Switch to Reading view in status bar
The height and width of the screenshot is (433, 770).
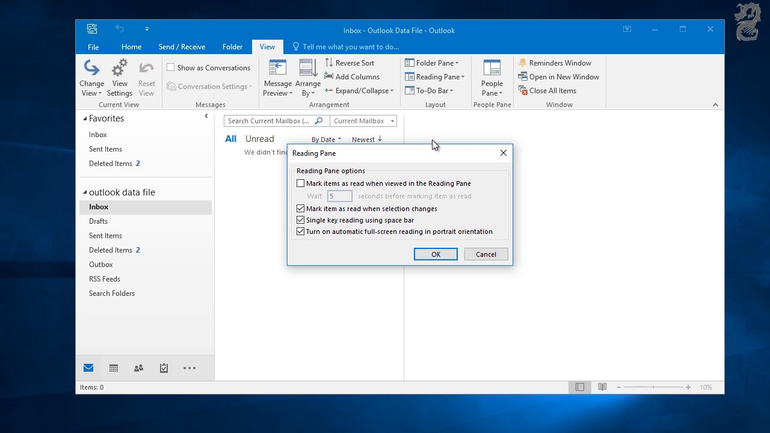pyautogui.click(x=602, y=387)
